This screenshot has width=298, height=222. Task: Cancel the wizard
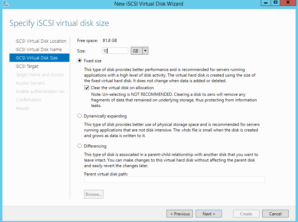[275, 214]
